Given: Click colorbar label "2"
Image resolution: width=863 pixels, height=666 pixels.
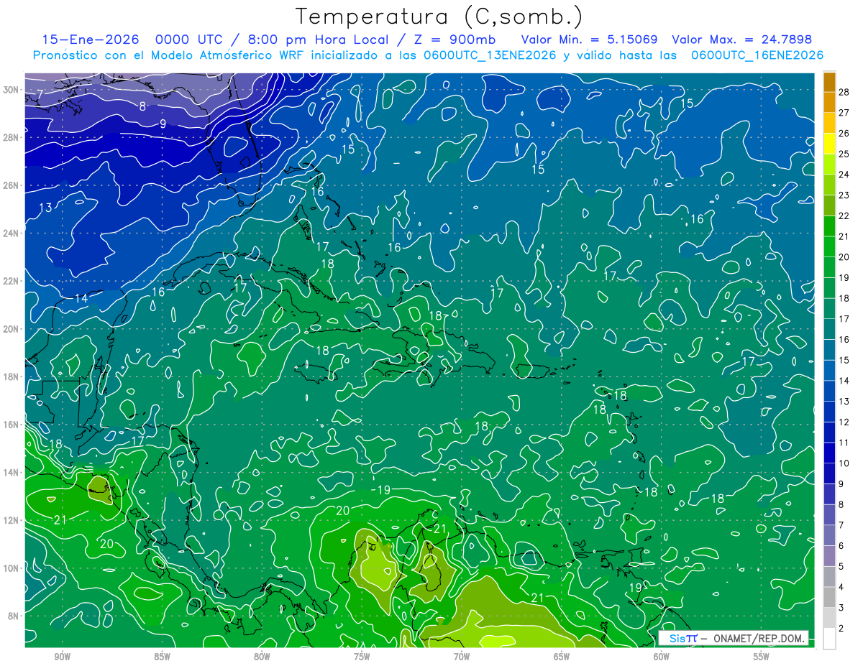Looking at the screenshot, I should [841, 628].
